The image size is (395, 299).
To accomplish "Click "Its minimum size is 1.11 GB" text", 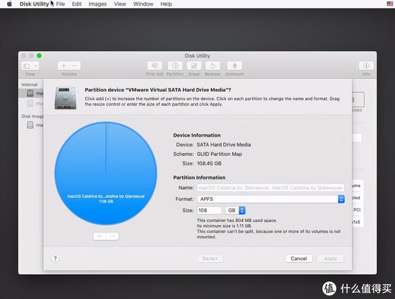I will click(x=224, y=226).
